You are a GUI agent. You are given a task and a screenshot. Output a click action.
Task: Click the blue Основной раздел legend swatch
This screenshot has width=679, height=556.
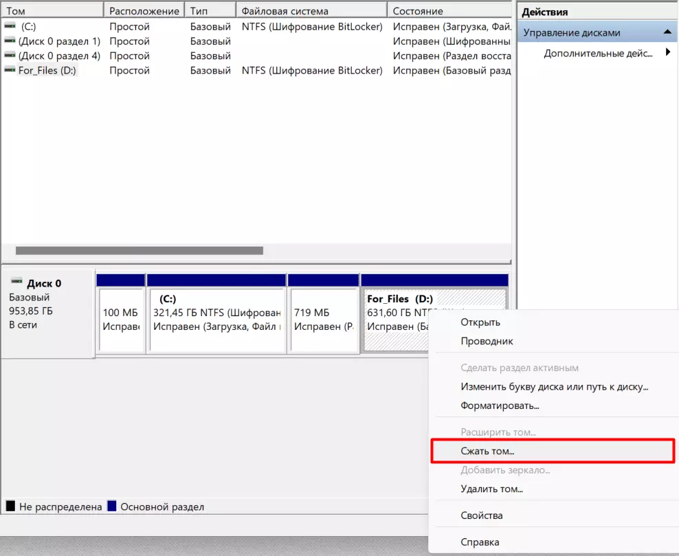point(112,507)
